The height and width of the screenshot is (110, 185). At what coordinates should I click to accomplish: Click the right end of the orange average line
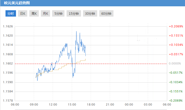pyautogui.click(x=86, y=59)
